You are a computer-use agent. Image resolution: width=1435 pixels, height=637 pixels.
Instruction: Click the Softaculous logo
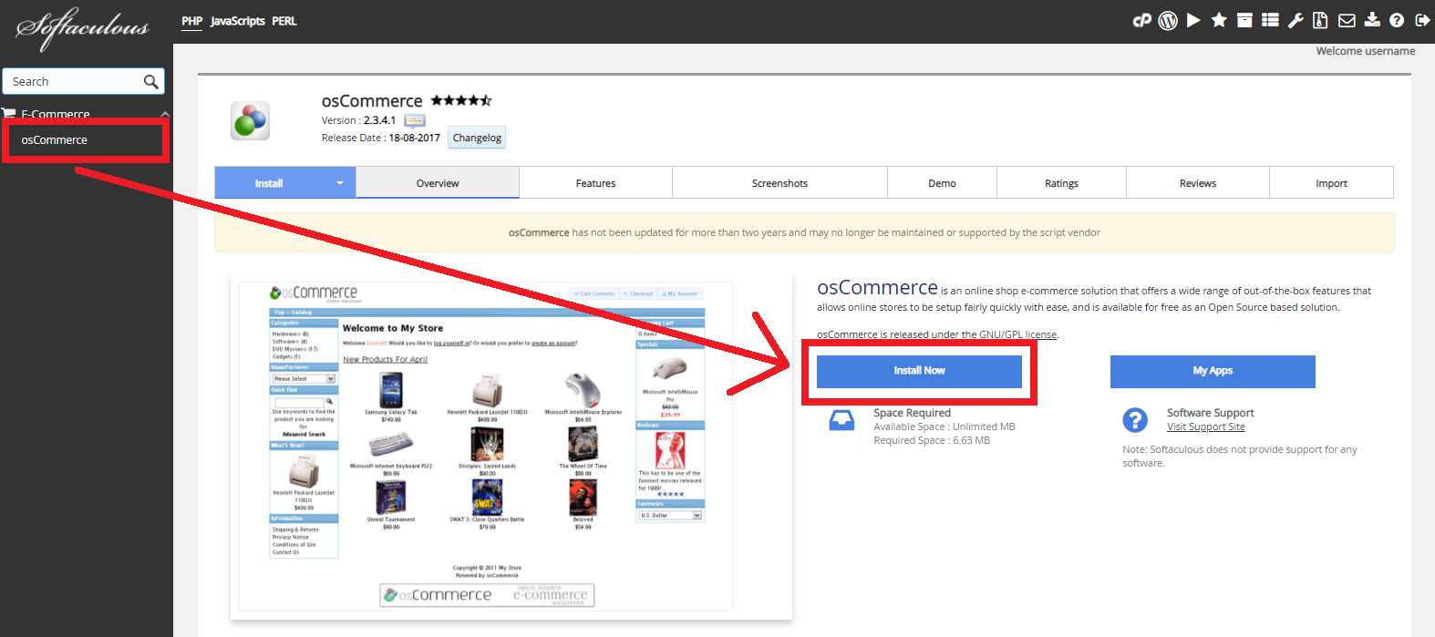(83, 28)
